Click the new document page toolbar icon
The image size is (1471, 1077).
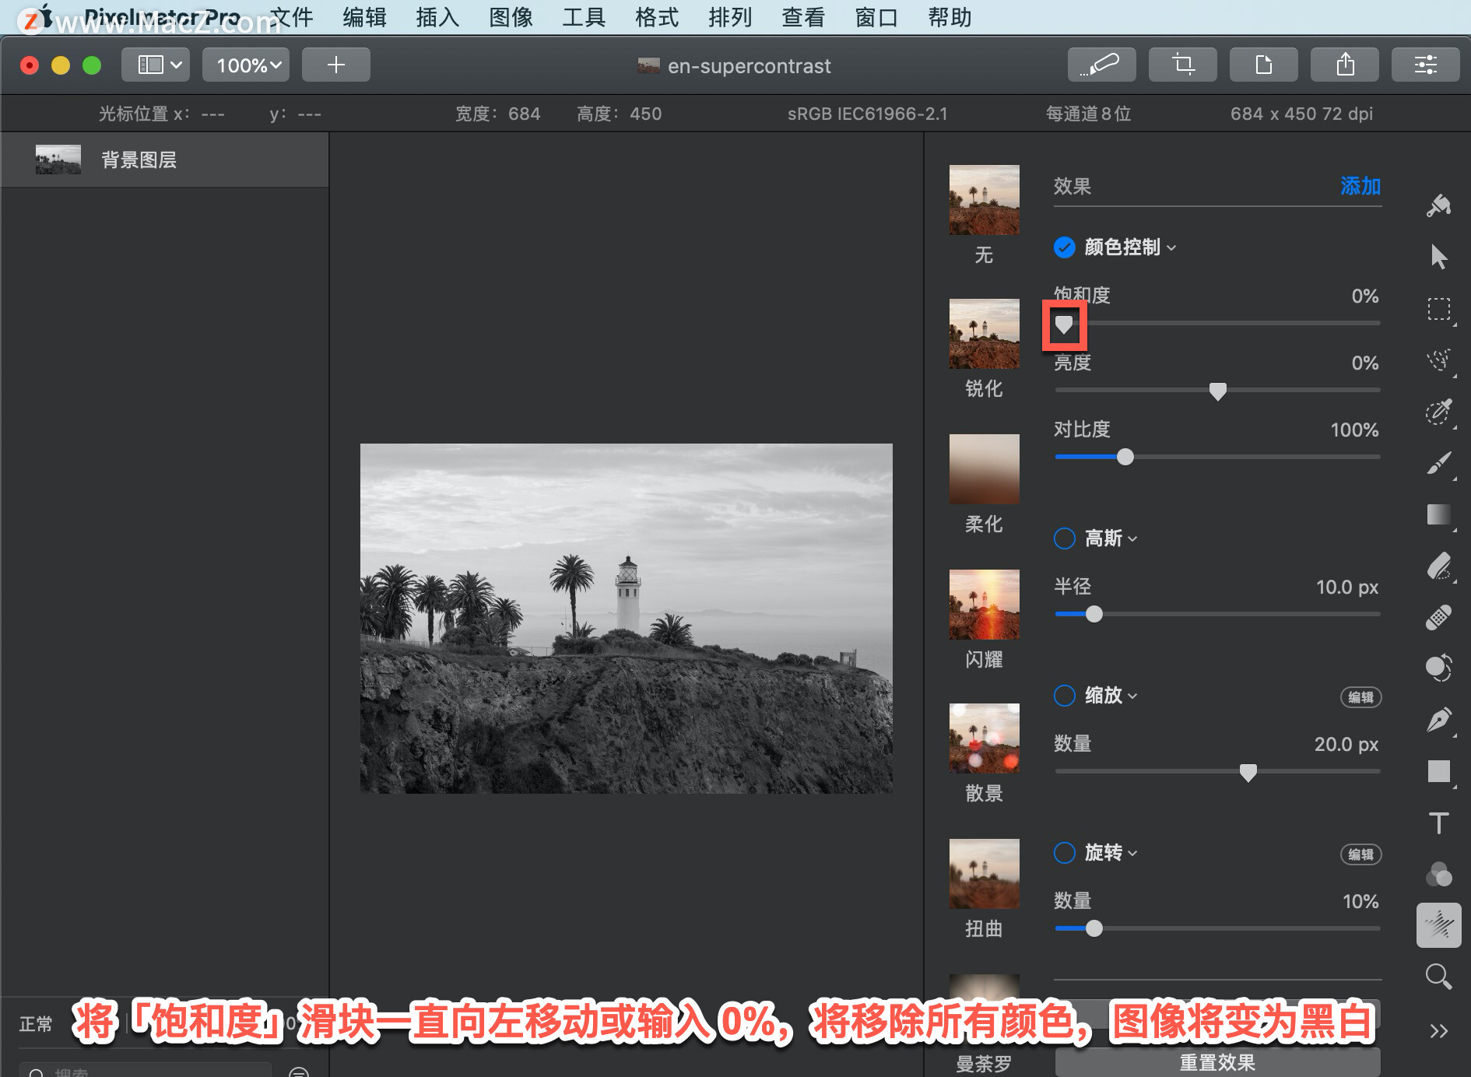(x=1263, y=65)
